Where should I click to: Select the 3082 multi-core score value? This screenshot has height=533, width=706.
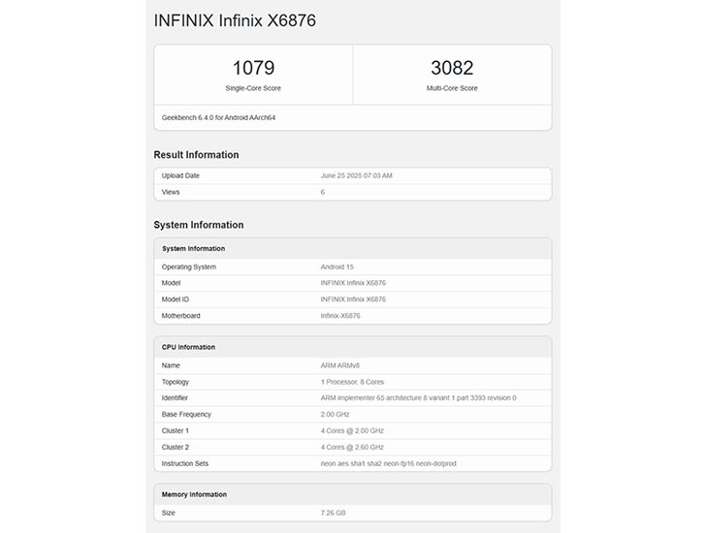pyautogui.click(x=452, y=68)
